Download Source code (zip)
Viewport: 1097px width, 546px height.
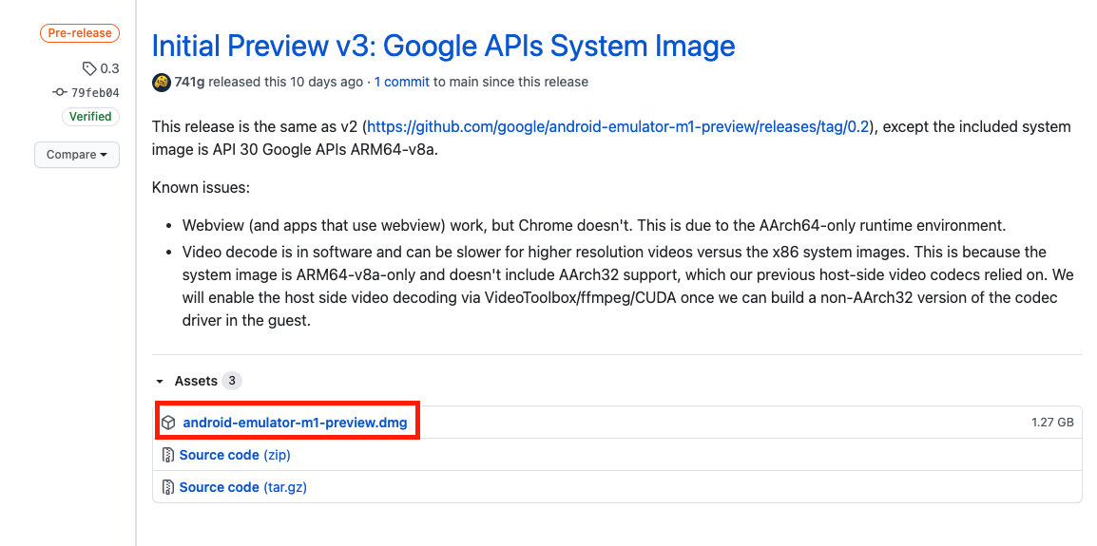pyautogui.click(x=235, y=455)
